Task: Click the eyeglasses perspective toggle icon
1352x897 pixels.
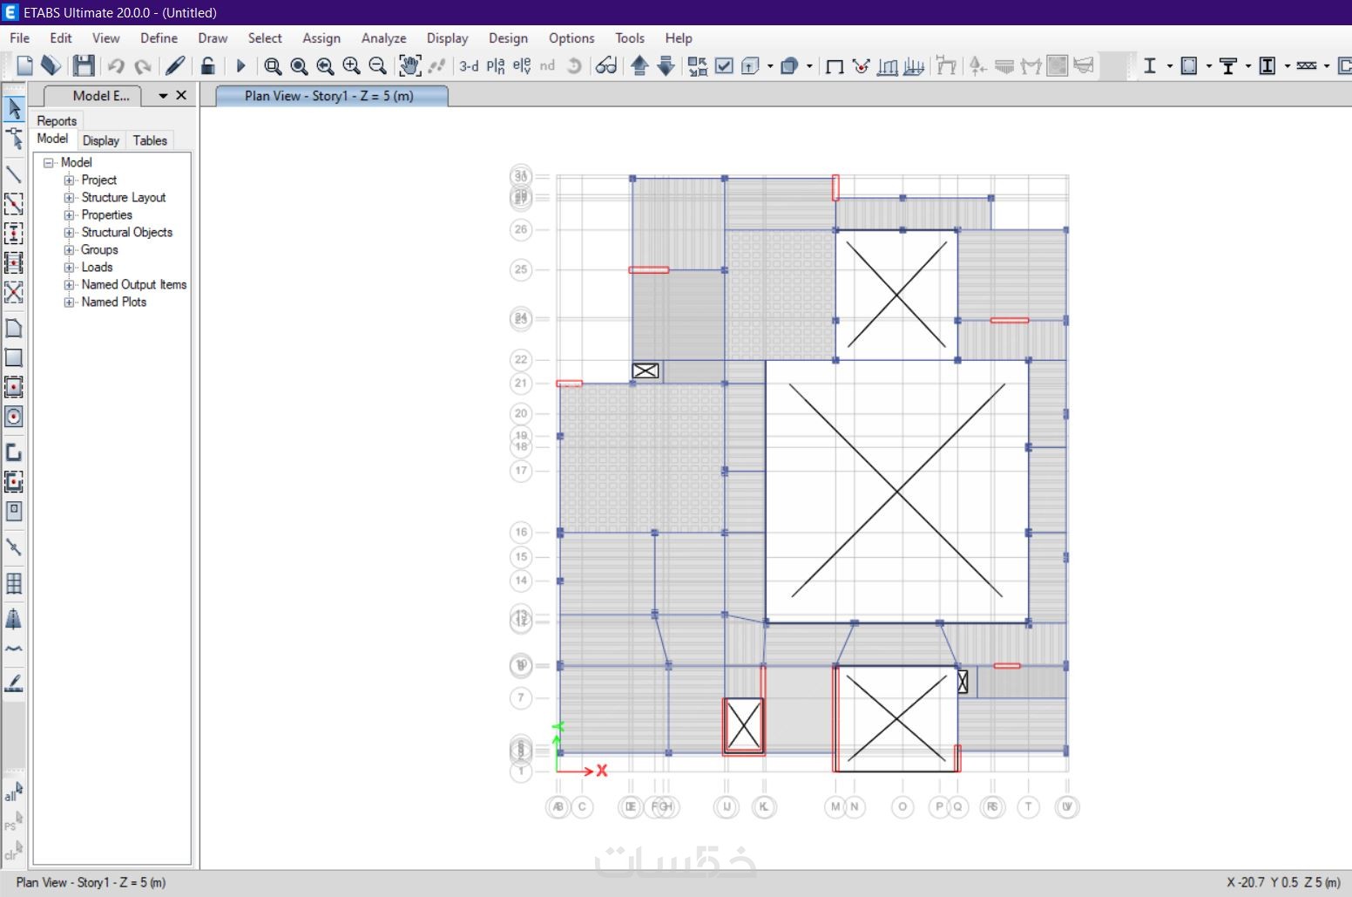Action: 606,65
